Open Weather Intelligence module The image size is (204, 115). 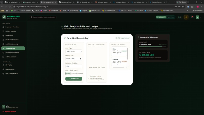click(12, 40)
